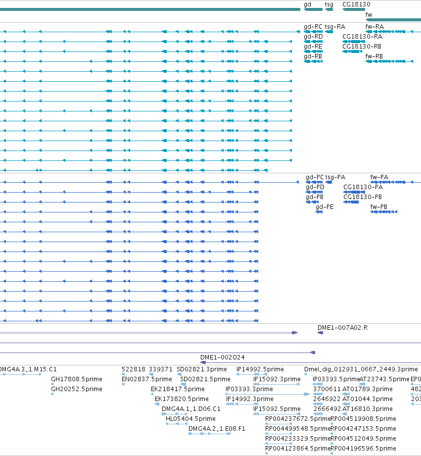421x456 pixels.
Task: Select the IP15092.5prime label
Action: 277,409
